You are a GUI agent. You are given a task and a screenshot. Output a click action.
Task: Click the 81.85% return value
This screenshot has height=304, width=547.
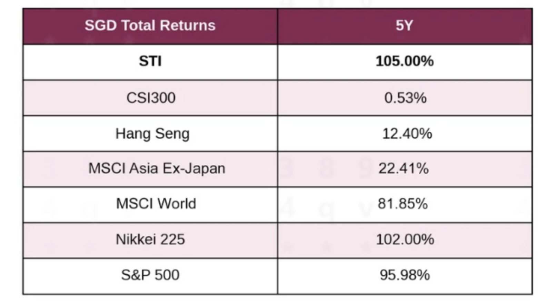click(402, 204)
